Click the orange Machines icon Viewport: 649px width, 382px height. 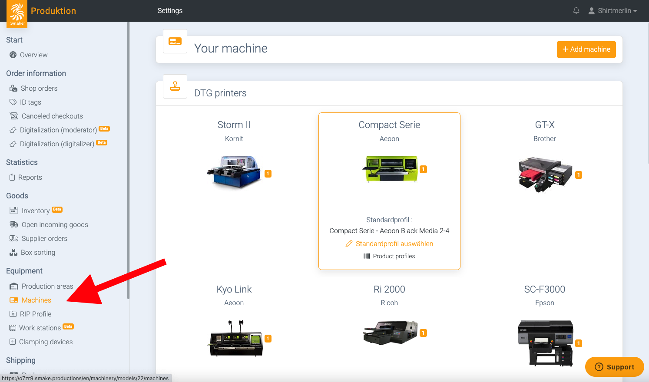14,300
